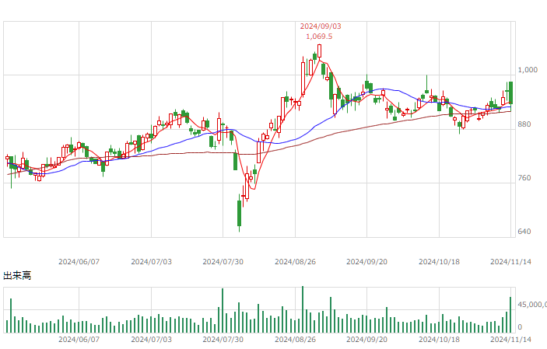547x349 pixels.
Task: Click 2024/07/30 date below the volume chart
Action: pos(223,339)
